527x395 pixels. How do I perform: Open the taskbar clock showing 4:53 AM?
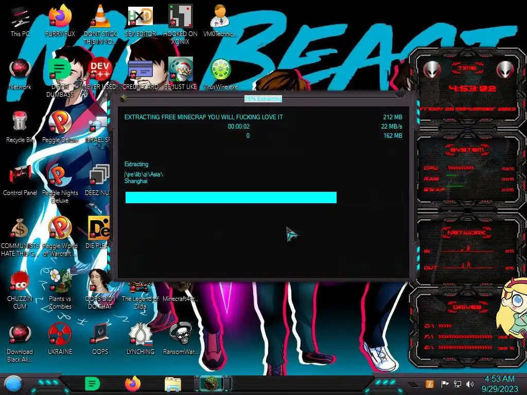(x=499, y=384)
